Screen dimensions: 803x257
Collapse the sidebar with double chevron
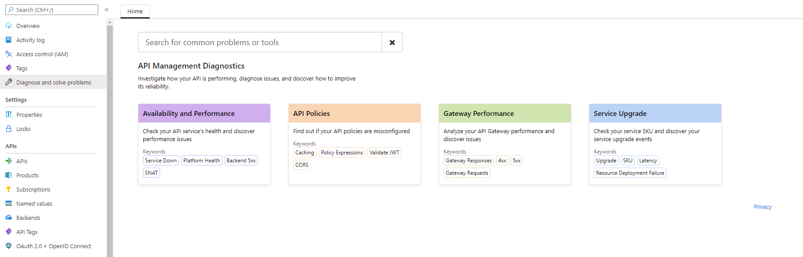pyautogui.click(x=107, y=10)
